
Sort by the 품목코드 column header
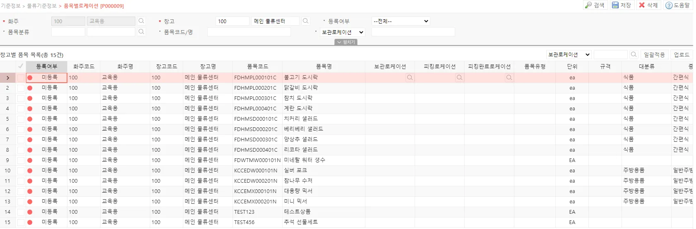click(257, 67)
